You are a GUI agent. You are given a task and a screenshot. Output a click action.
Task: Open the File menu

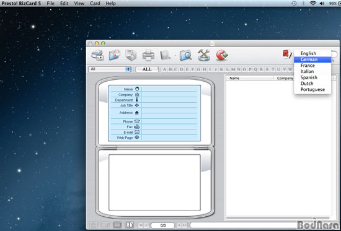(x=50, y=3)
